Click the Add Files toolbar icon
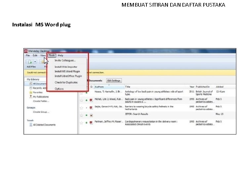 tap(30, 62)
